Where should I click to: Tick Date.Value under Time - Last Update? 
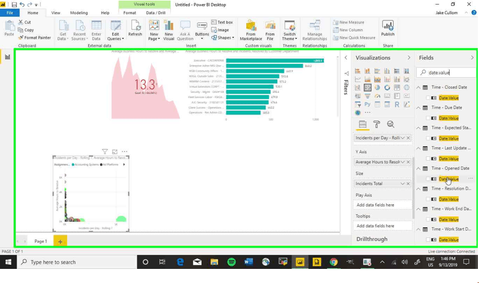tap(428, 159)
